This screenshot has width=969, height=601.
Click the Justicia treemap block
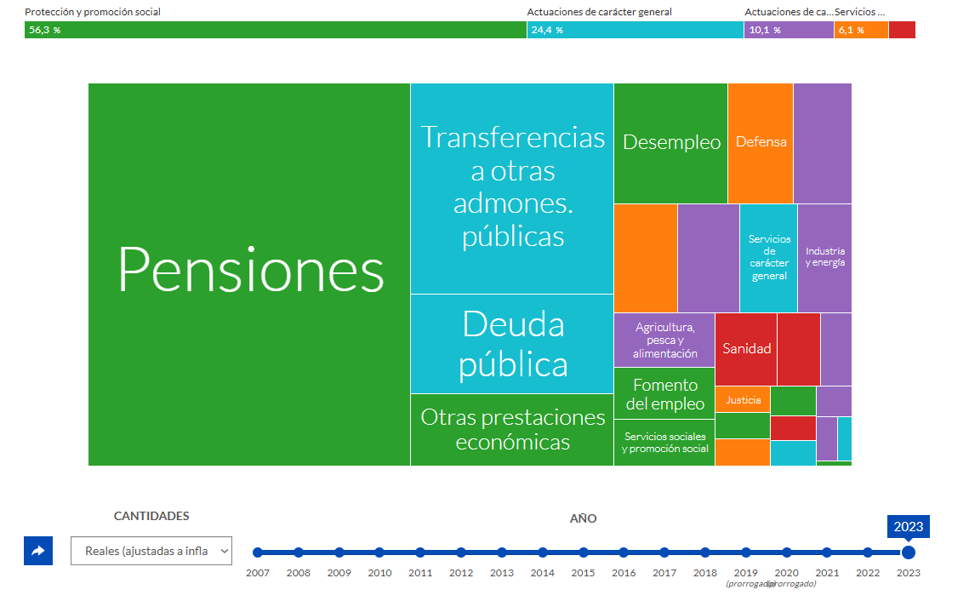[x=743, y=399]
